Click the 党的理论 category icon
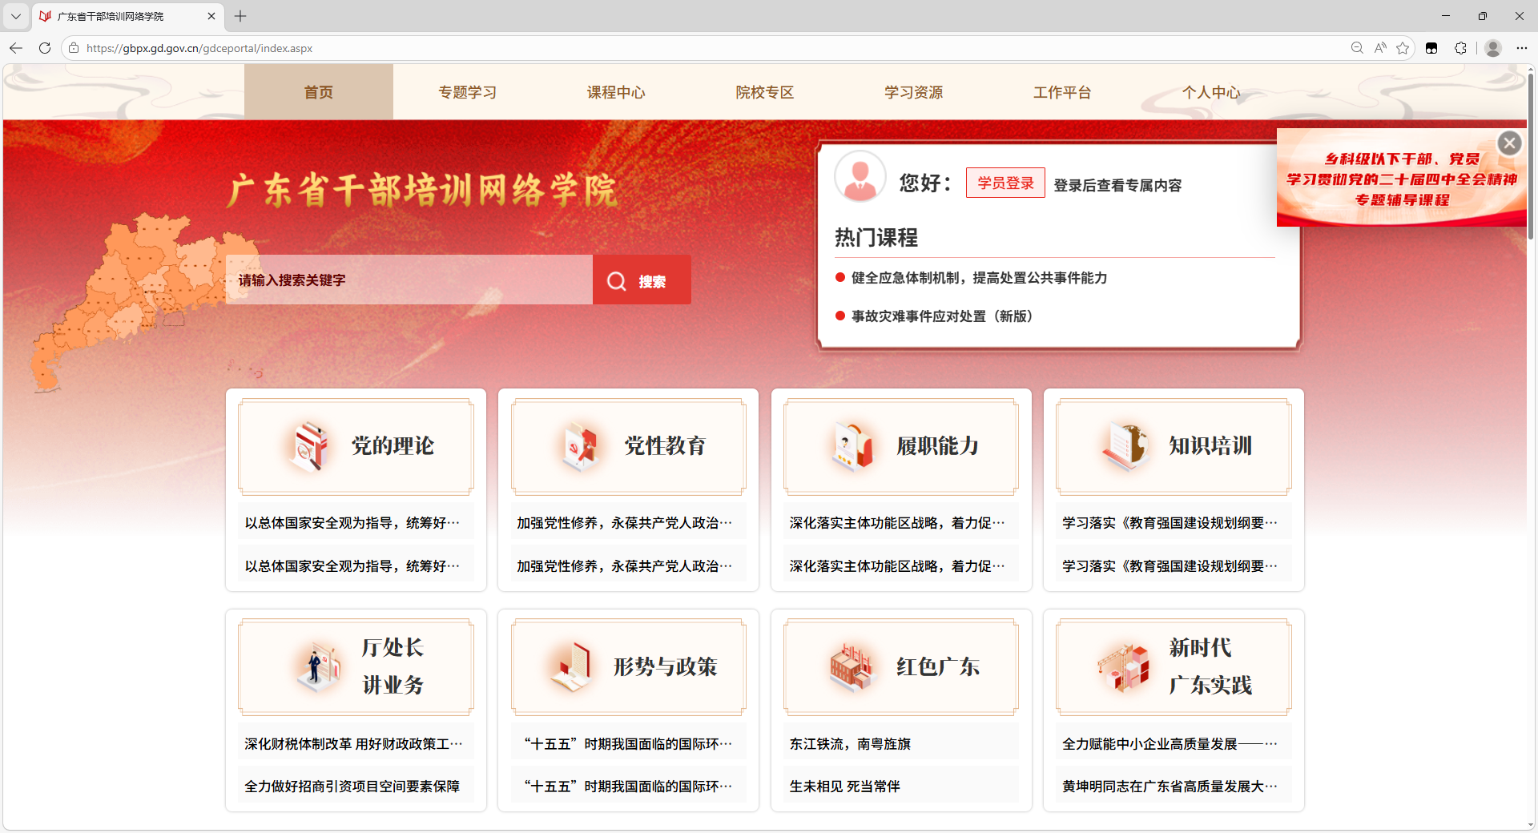 pos(308,446)
